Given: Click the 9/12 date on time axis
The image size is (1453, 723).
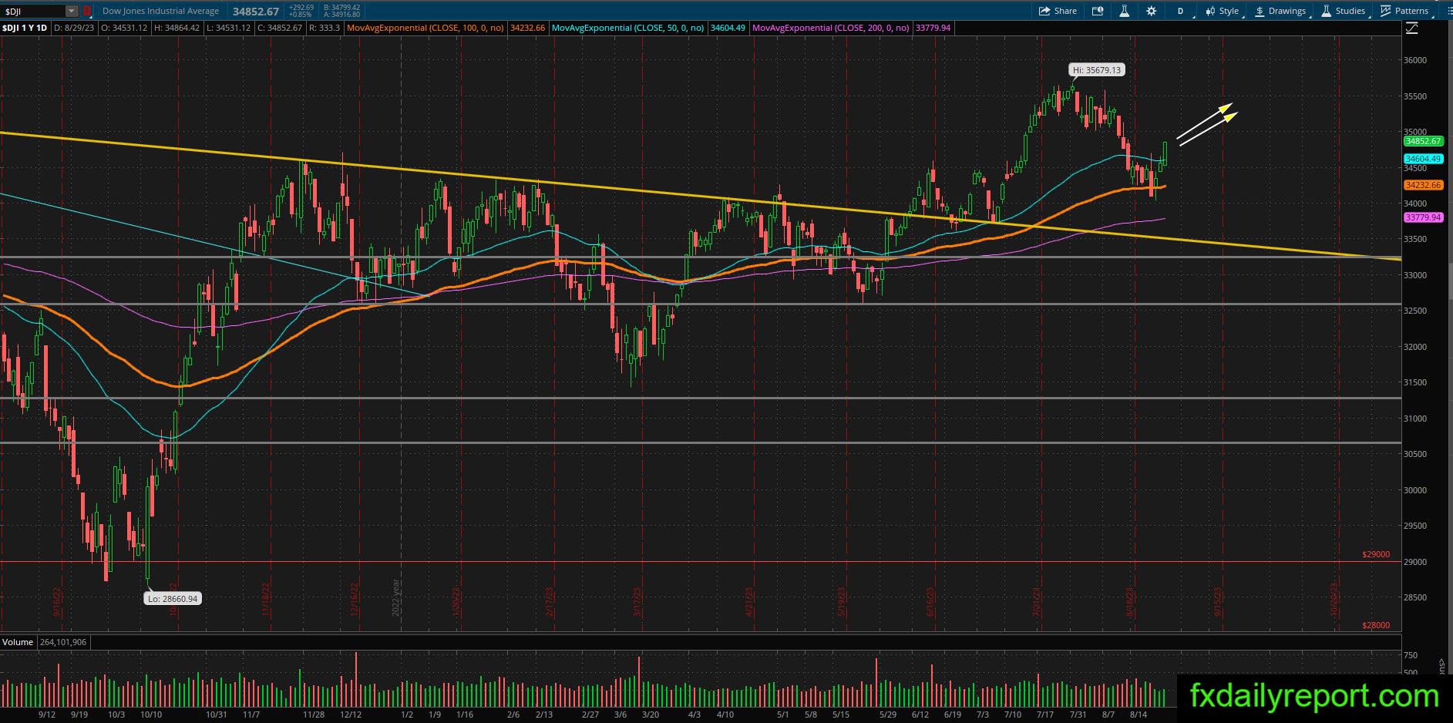Looking at the screenshot, I should tap(47, 715).
